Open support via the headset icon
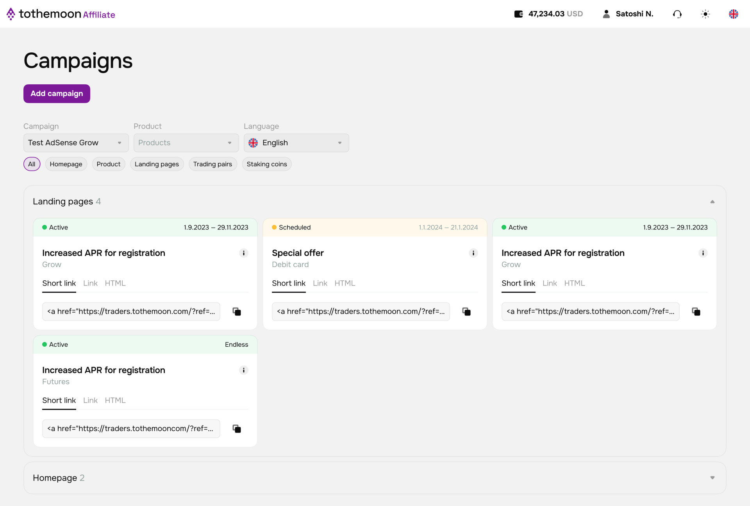Viewport: 750px width, 506px height. (x=677, y=14)
